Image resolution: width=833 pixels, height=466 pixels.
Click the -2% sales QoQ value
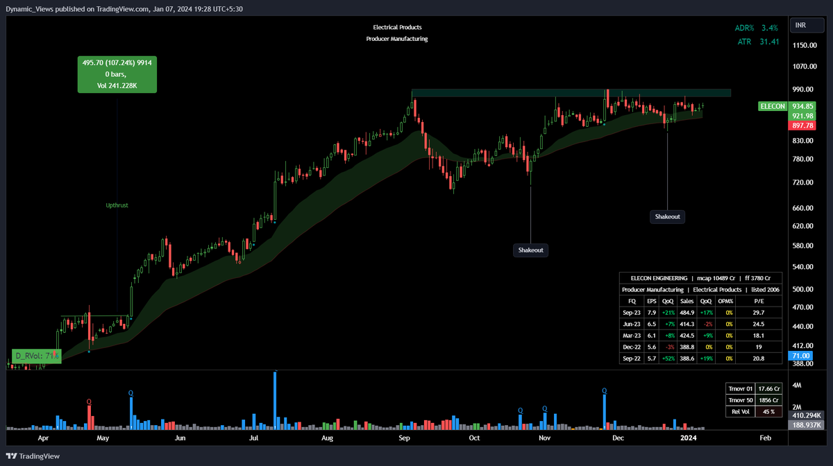point(707,324)
